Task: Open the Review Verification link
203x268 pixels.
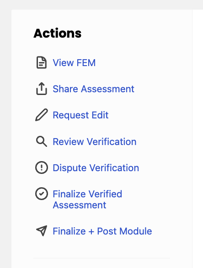Action: pos(95,141)
